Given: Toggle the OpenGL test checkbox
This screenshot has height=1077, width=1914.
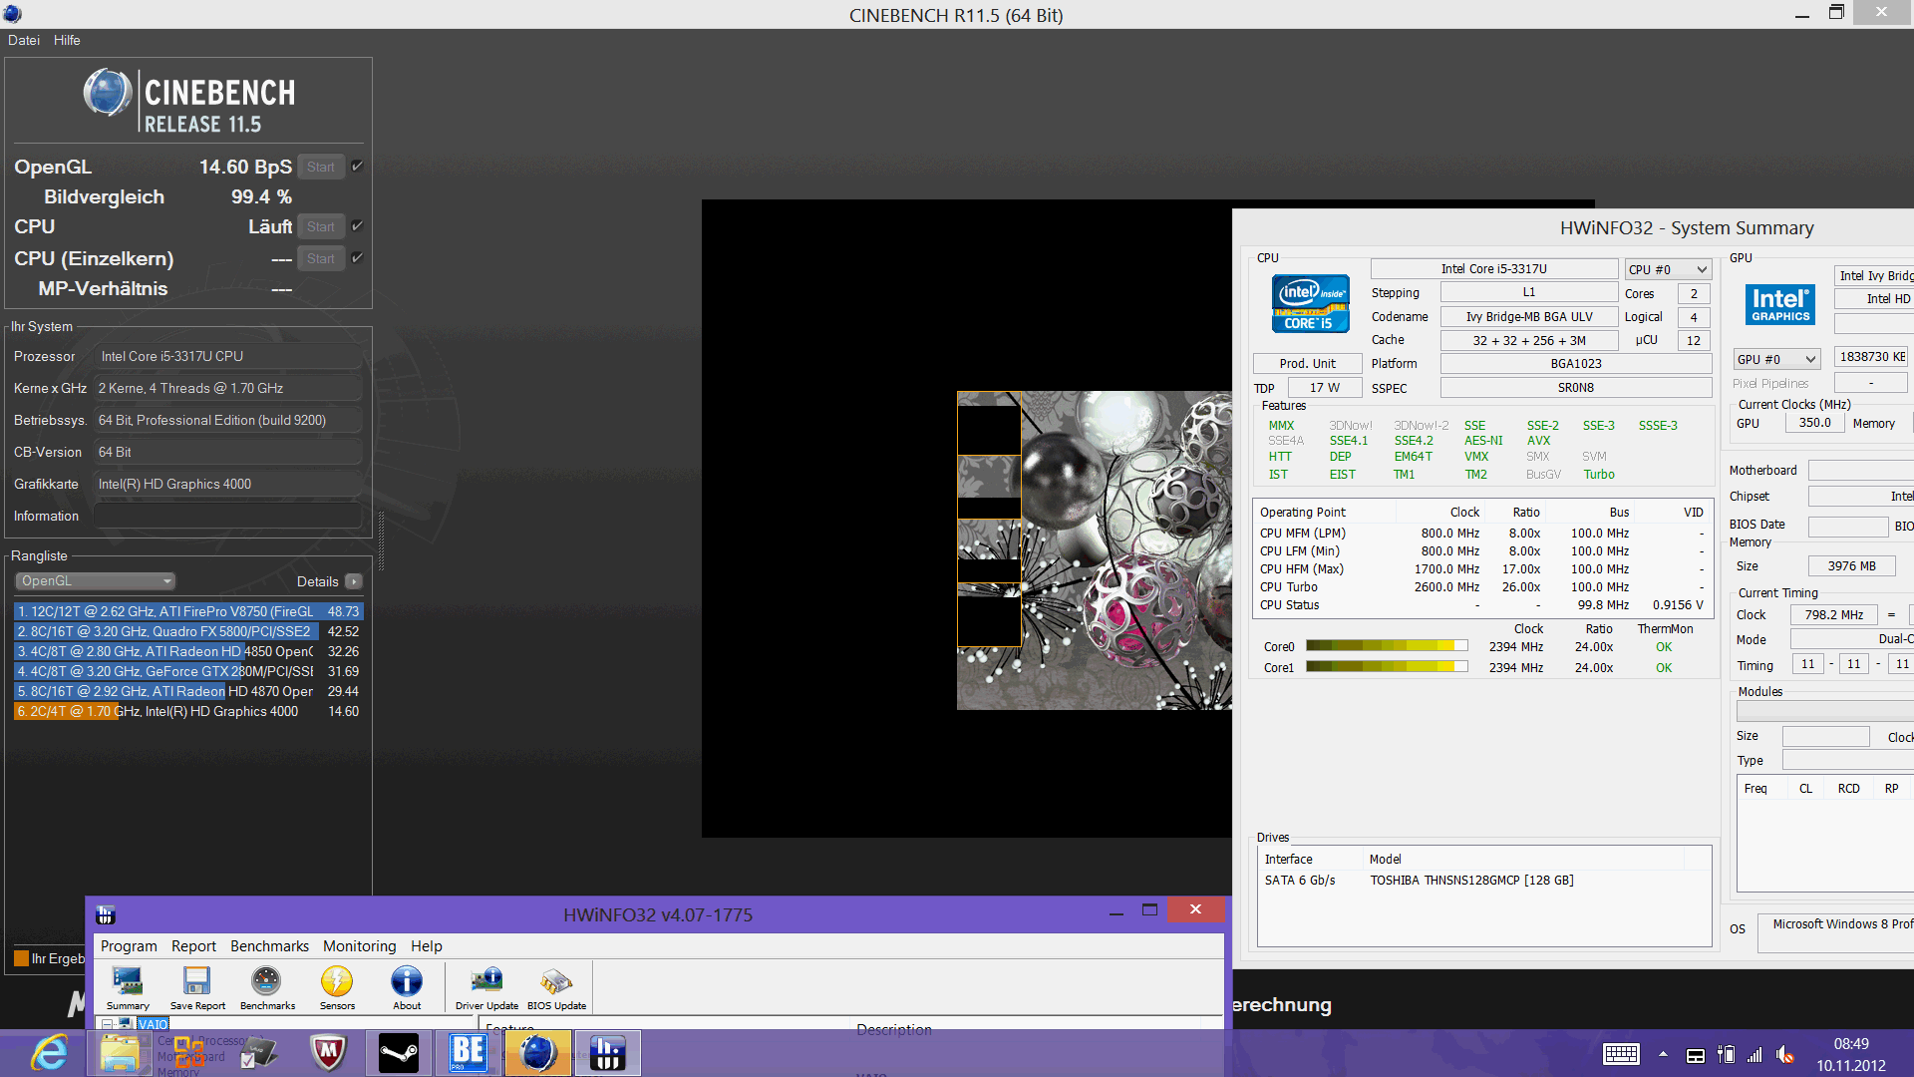Looking at the screenshot, I should [357, 167].
